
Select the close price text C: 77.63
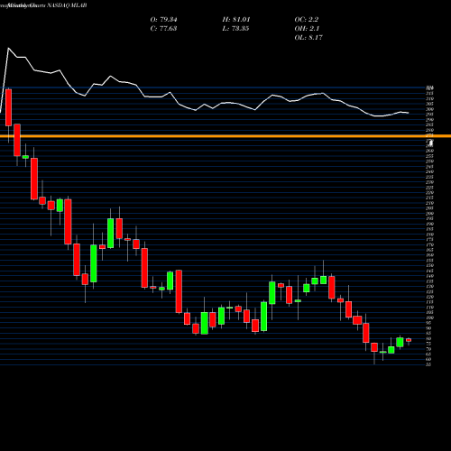click(x=163, y=29)
